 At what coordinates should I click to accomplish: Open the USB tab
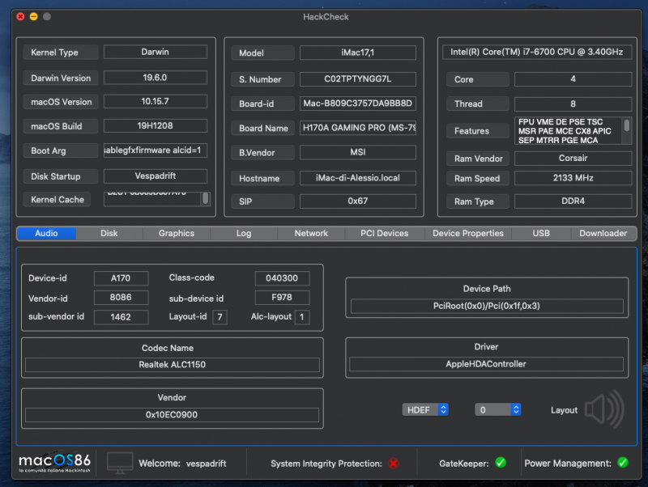pyautogui.click(x=541, y=233)
